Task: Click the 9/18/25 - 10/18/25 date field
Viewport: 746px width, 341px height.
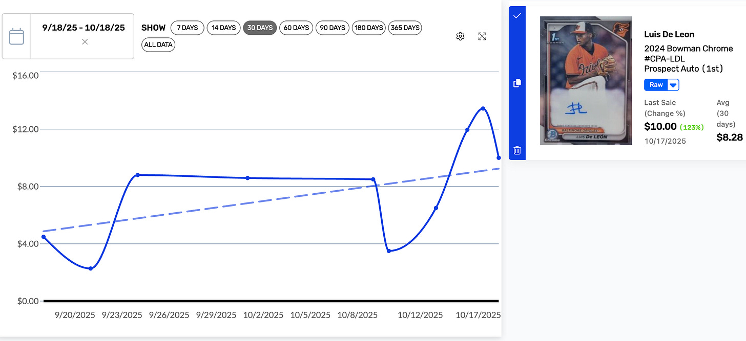Action: [x=83, y=36]
